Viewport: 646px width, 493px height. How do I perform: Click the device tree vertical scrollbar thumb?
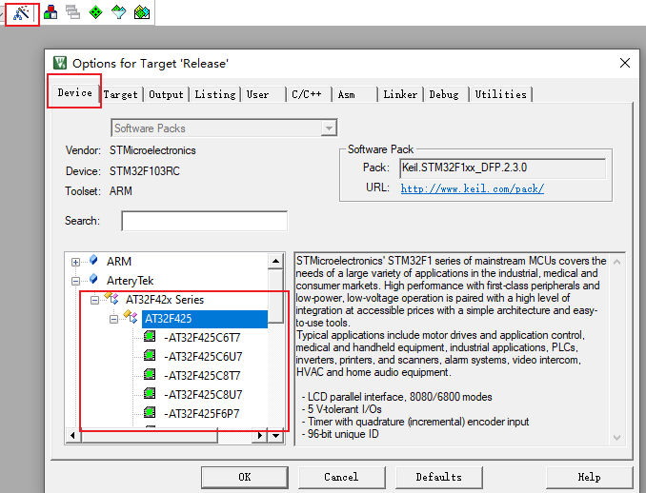[x=275, y=295]
